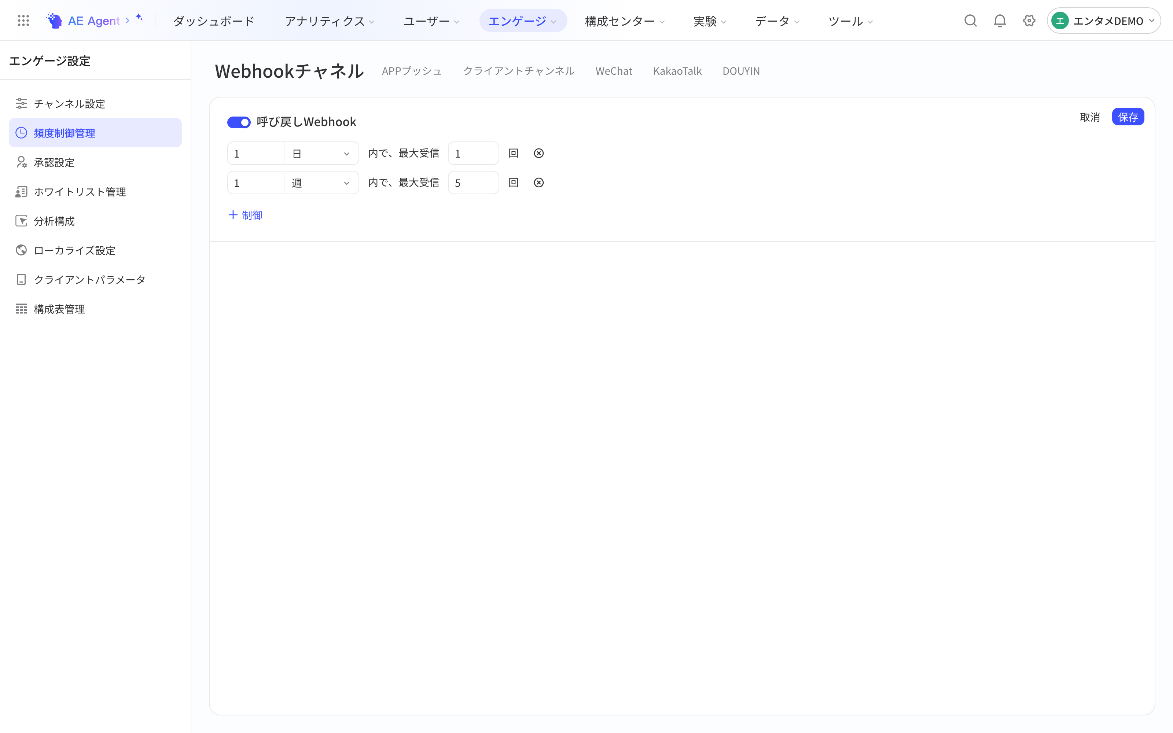Image resolution: width=1173 pixels, height=733 pixels.
Task: Click the sparkle icon beside AE Agent
Action: click(x=140, y=18)
